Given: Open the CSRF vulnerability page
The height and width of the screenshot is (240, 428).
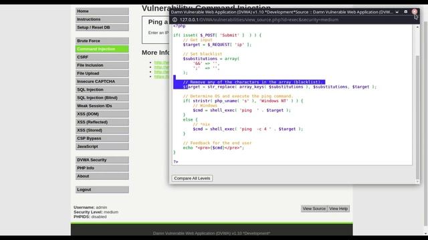Looking at the screenshot, I should [x=102, y=57].
